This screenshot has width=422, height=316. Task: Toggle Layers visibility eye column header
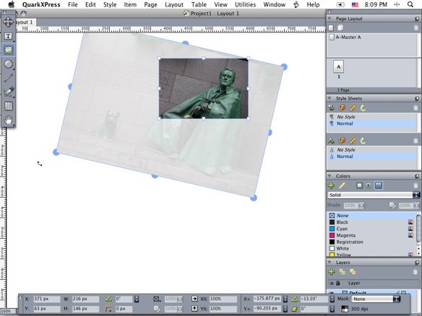[332, 284]
